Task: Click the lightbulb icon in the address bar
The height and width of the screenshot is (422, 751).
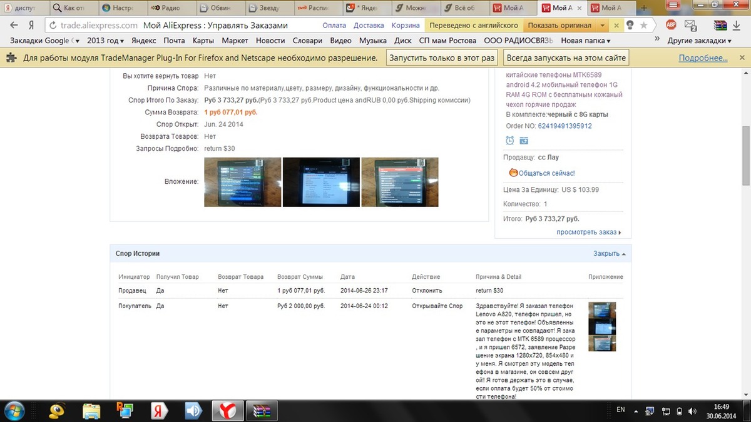Action: point(630,25)
